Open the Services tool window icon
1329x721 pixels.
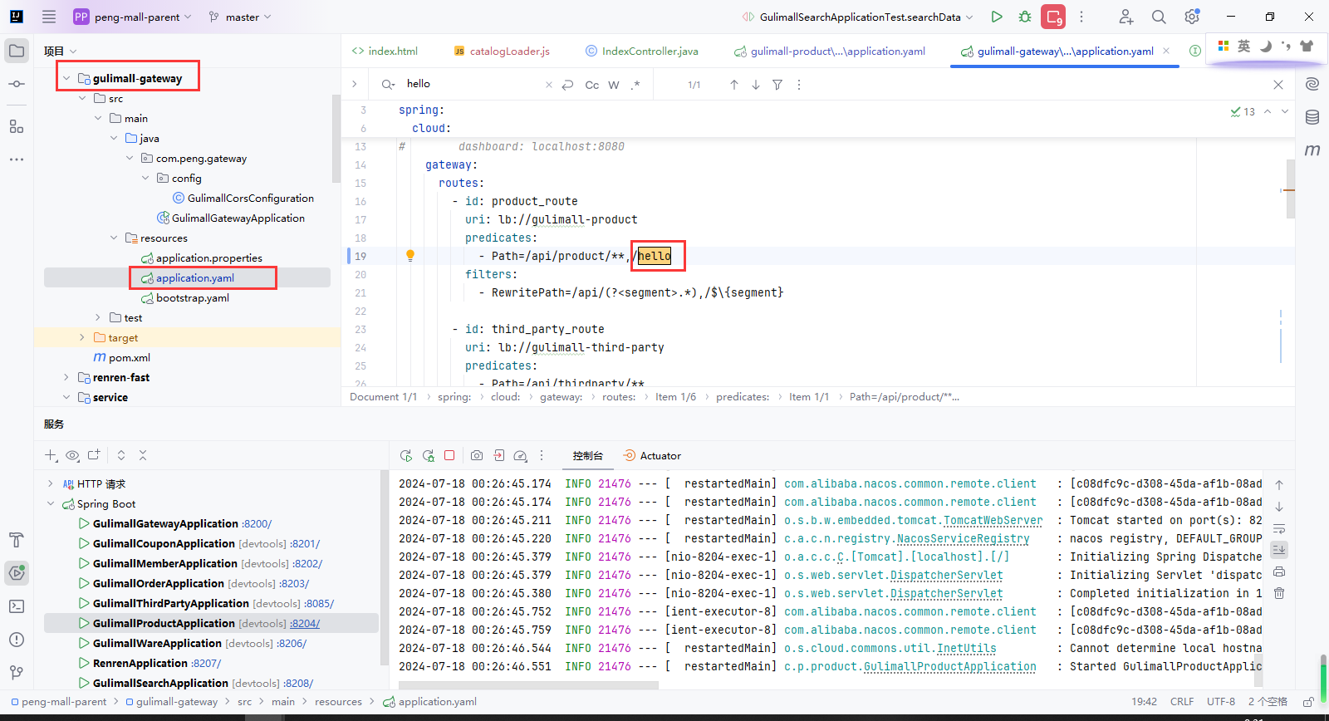click(x=17, y=572)
